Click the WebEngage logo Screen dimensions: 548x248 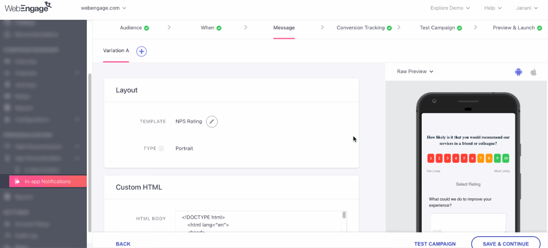tap(28, 7)
